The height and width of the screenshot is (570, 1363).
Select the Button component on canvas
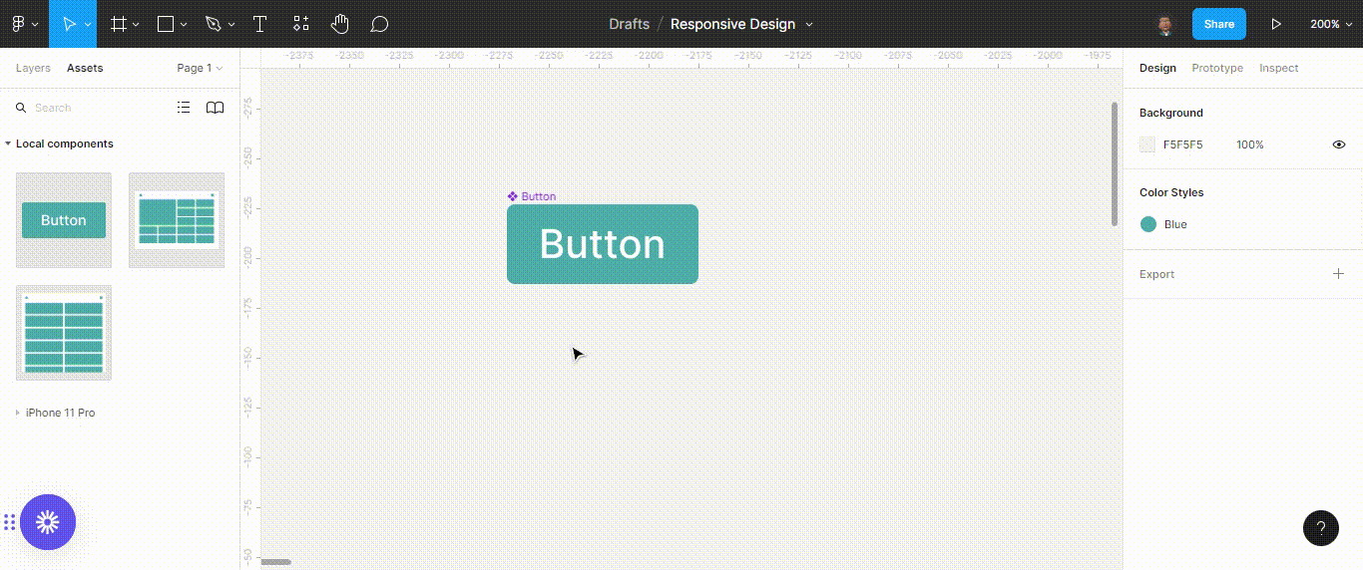pyautogui.click(x=603, y=244)
